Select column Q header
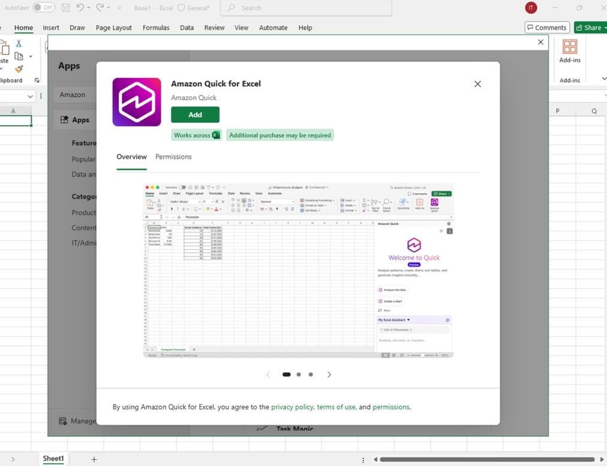The height and width of the screenshot is (466, 607). (x=594, y=111)
